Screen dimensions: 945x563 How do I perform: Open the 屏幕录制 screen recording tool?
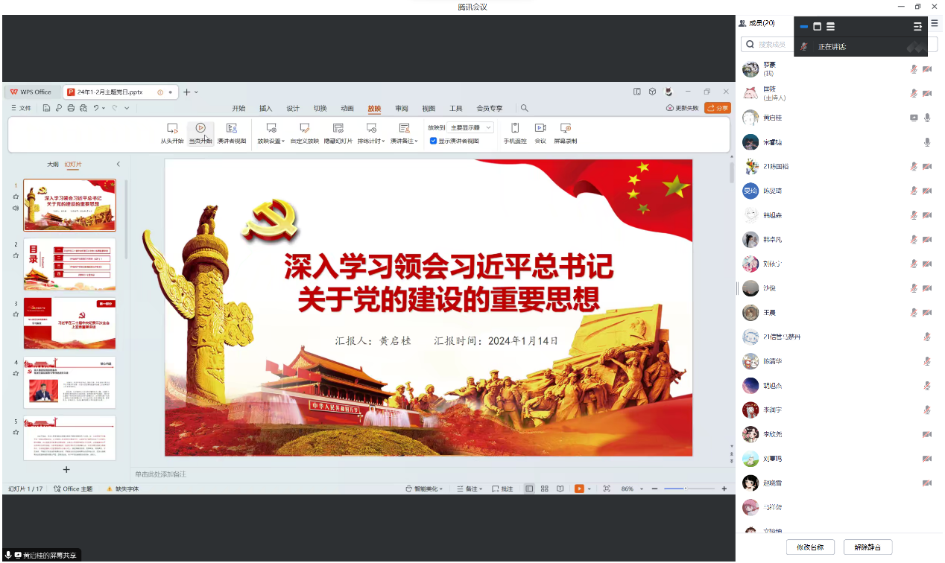point(565,129)
